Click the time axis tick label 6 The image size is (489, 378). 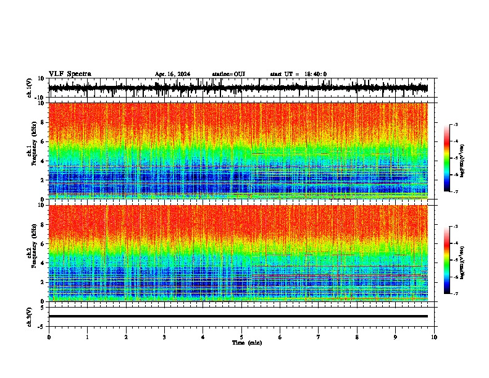pyautogui.click(x=280, y=337)
